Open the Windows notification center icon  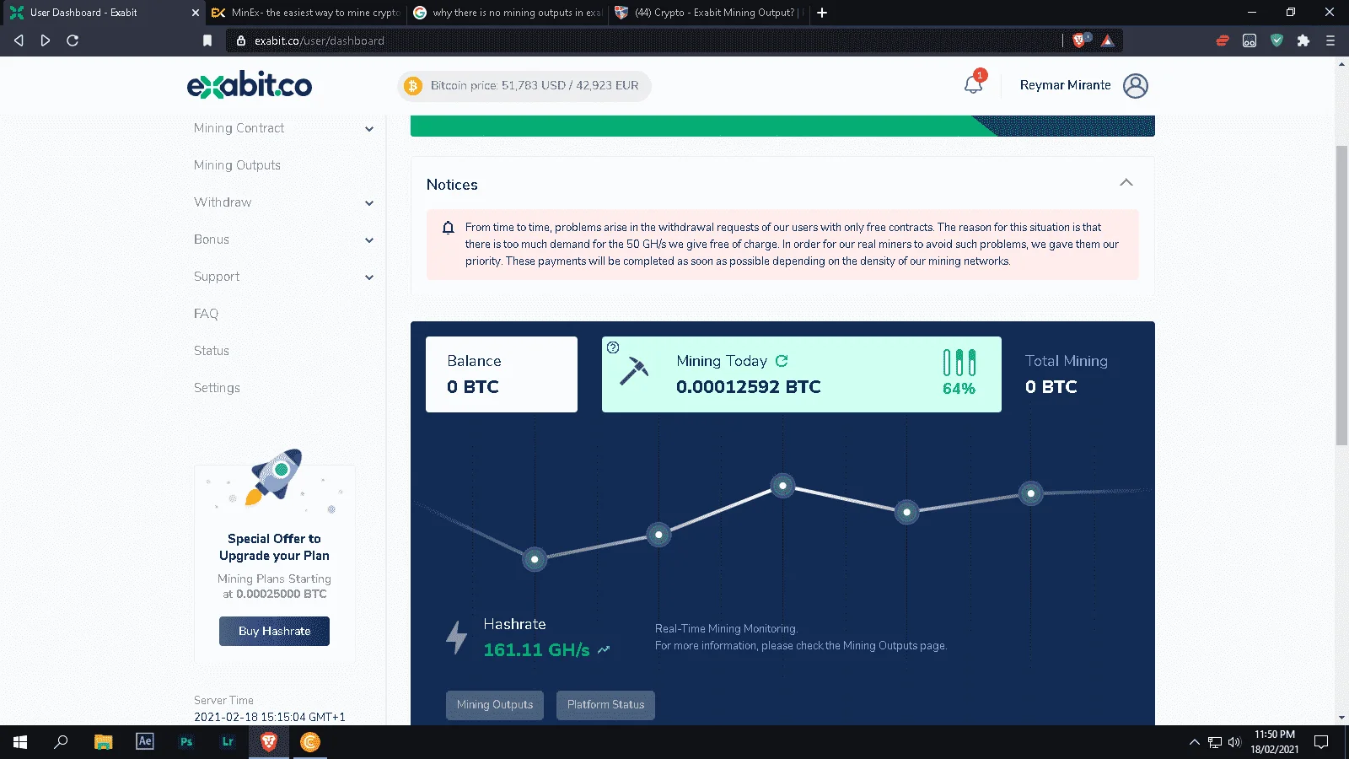[x=1321, y=742]
